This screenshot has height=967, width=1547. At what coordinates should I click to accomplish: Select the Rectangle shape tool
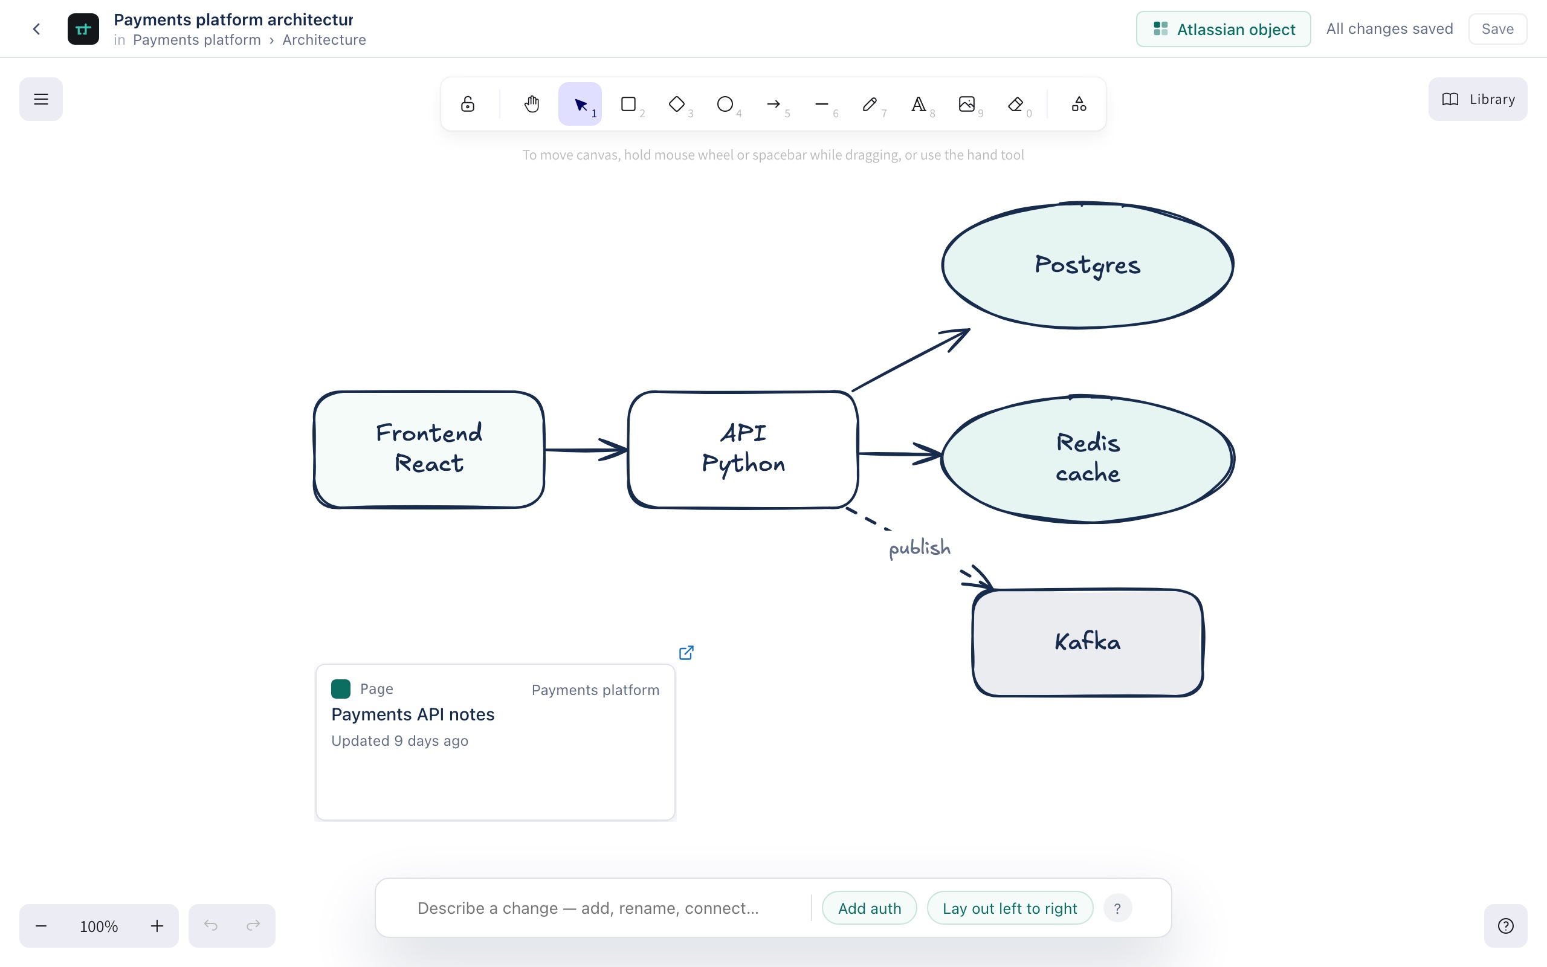click(x=628, y=104)
